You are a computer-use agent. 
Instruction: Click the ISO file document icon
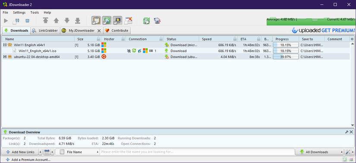coord(15,51)
